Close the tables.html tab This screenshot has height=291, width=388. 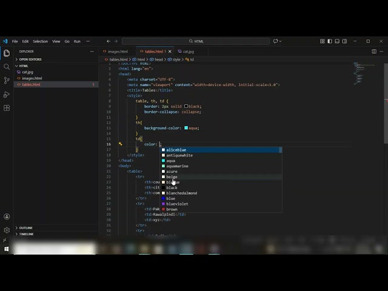170,52
